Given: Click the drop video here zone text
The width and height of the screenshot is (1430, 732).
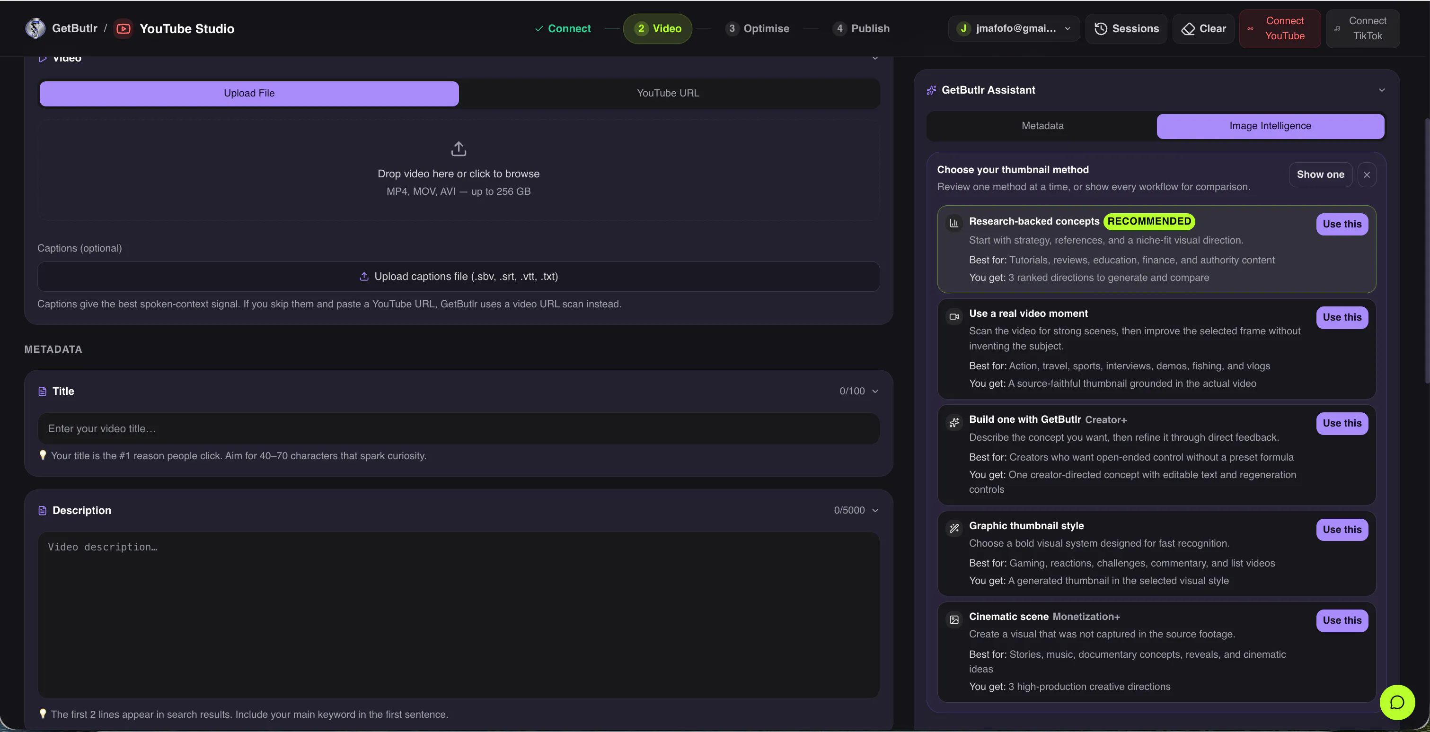Looking at the screenshot, I should pos(459,174).
